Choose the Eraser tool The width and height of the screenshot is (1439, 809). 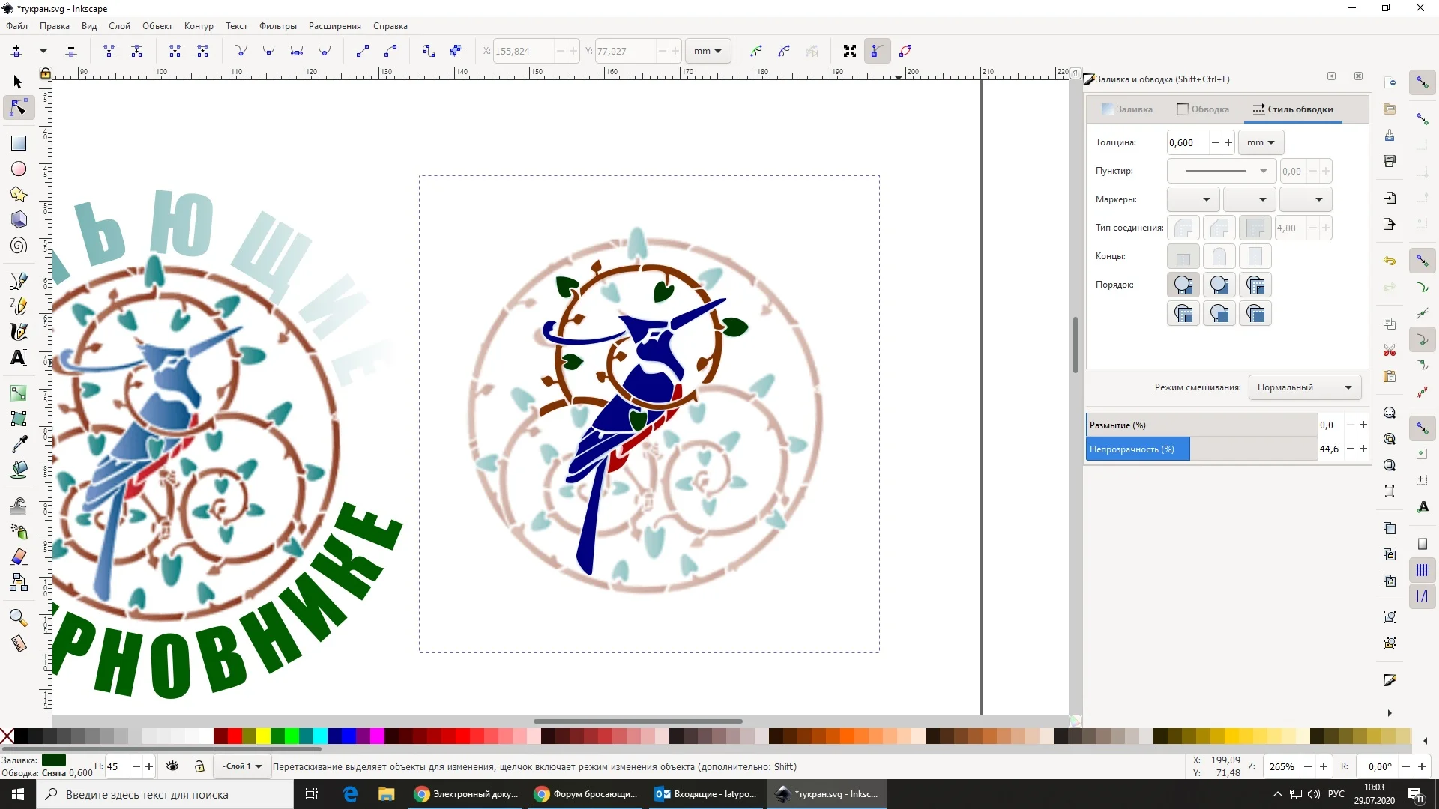[19, 557]
